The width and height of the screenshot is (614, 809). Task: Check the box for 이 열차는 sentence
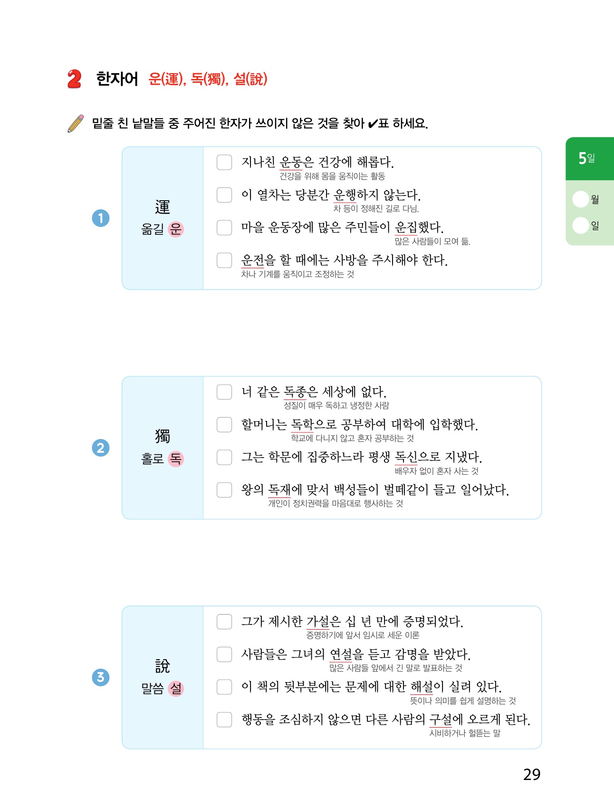coord(224,195)
